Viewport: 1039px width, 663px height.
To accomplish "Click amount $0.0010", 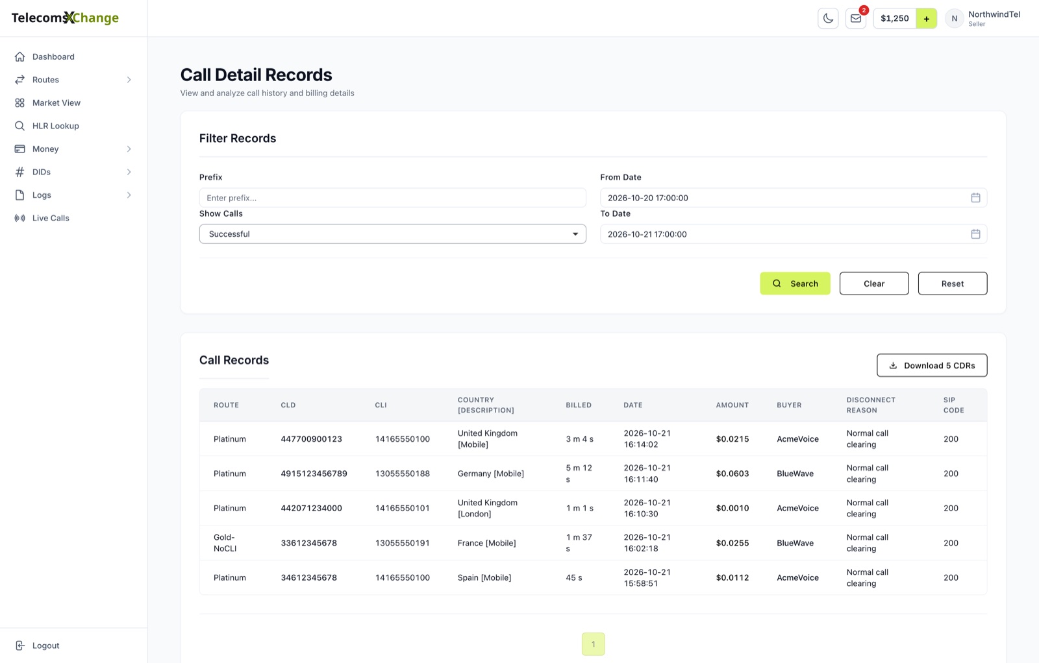I will [x=732, y=508].
